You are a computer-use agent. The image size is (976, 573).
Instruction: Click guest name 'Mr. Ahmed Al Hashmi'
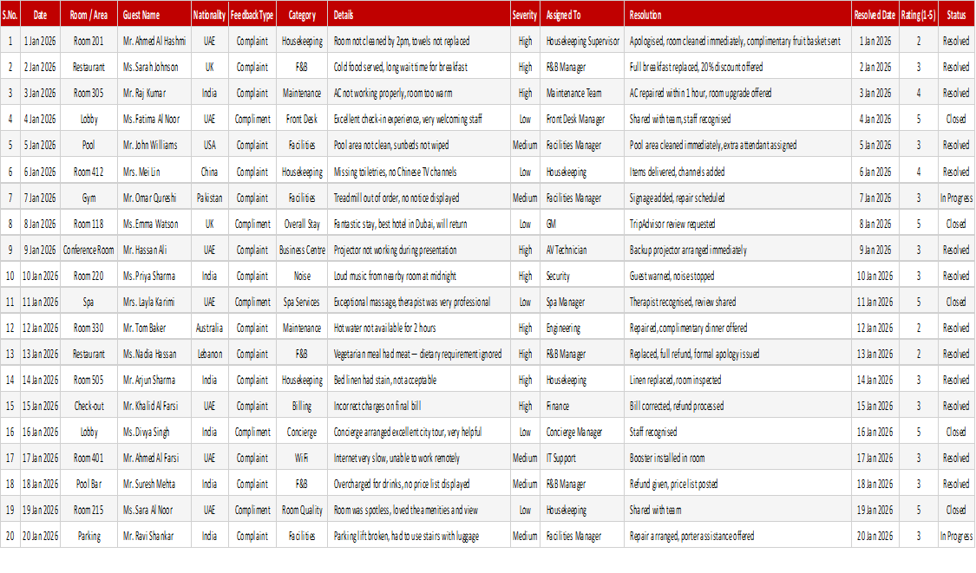pyautogui.click(x=154, y=41)
